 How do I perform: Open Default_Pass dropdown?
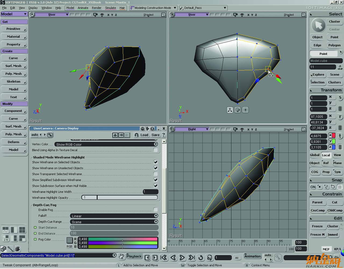tap(203, 8)
